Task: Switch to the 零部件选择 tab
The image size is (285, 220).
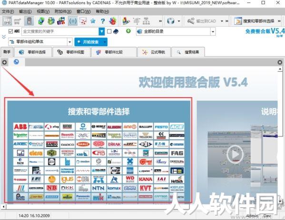Action: pos(33,52)
